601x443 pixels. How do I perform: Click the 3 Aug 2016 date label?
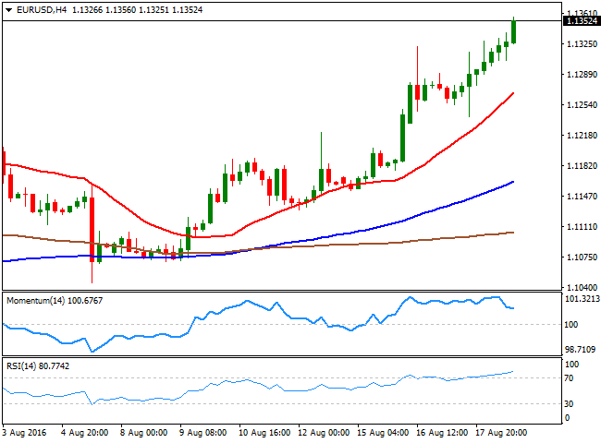pos(26,431)
